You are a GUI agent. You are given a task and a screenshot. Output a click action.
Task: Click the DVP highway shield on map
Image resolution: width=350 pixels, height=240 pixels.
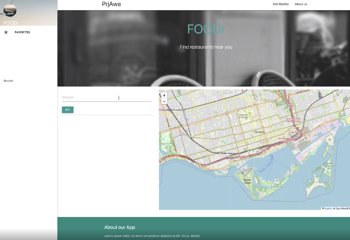(x=291, y=106)
